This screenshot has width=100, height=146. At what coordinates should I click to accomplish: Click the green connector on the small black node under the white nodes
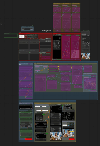click(x=43, y=114)
